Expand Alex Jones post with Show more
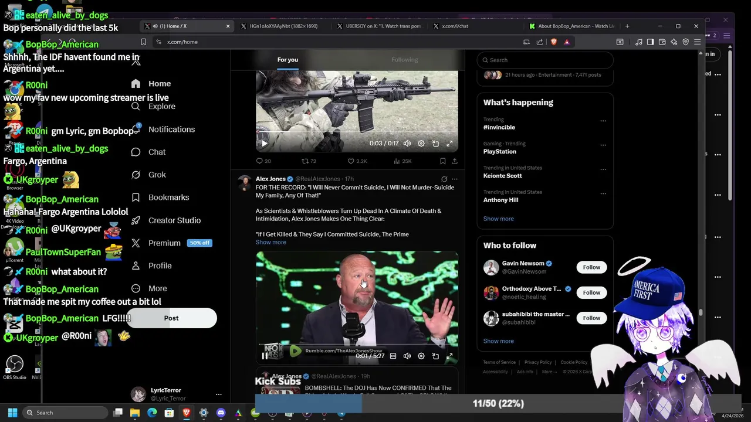Viewport: 751px width, 422px height. pos(271,243)
